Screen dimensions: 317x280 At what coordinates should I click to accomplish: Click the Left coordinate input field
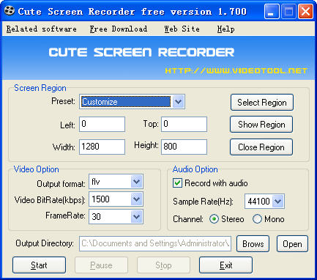102,124
